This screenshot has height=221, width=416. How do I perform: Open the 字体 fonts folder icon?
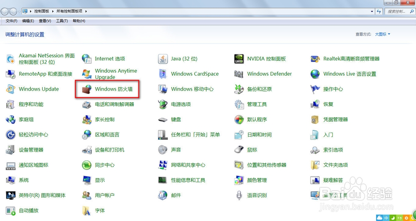tap(87, 211)
